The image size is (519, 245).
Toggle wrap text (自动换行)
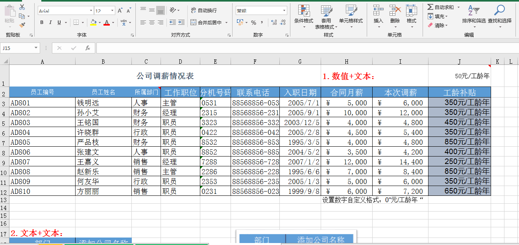point(204,10)
